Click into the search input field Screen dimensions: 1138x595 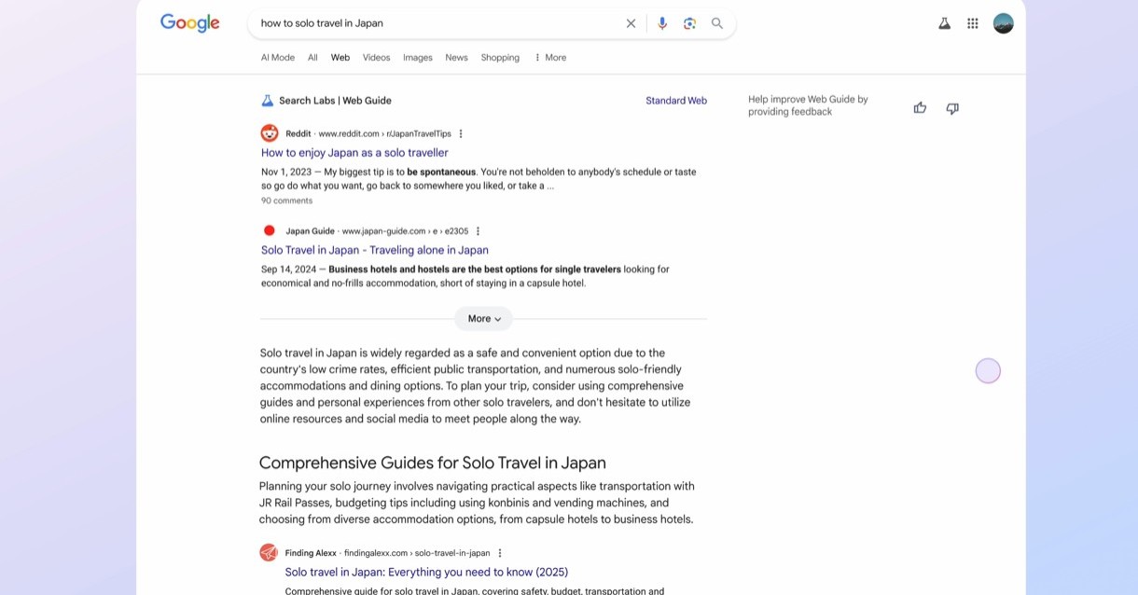[429, 23]
